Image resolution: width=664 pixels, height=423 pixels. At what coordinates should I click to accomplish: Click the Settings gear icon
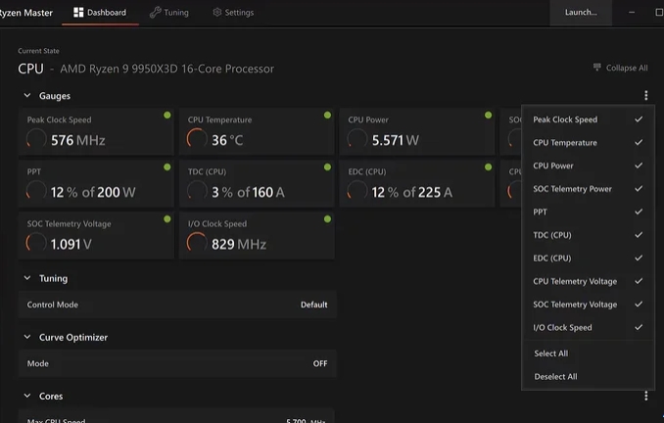click(217, 13)
